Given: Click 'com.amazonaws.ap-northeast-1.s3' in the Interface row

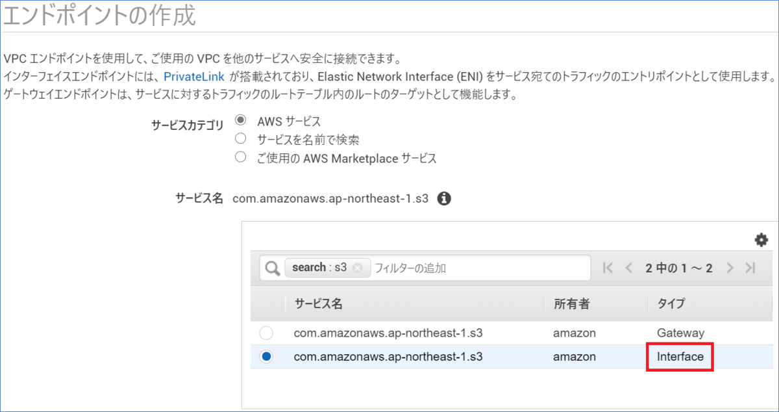Looking at the screenshot, I should coord(388,356).
